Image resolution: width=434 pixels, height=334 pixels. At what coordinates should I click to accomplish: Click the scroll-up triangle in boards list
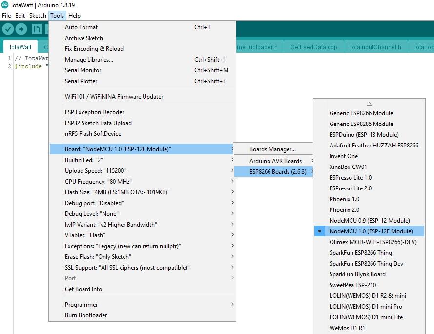(369, 104)
